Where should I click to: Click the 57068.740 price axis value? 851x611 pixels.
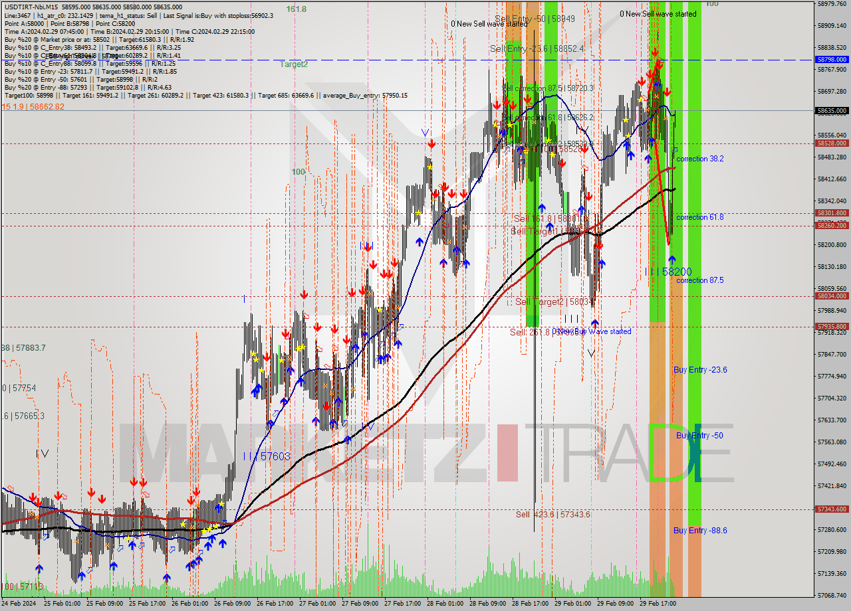point(832,595)
